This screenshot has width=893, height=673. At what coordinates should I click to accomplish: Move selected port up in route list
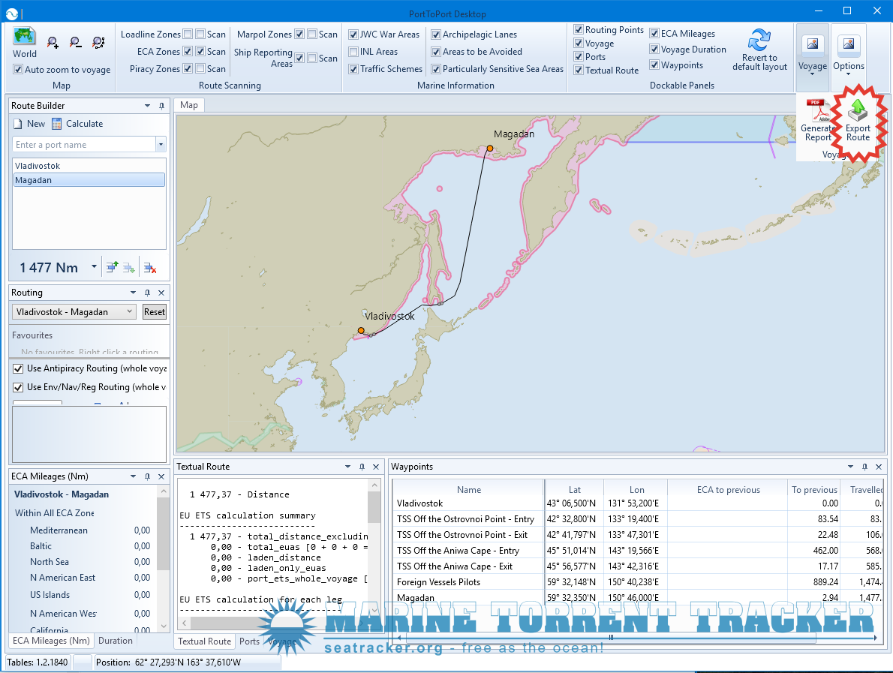[x=113, y=267]
